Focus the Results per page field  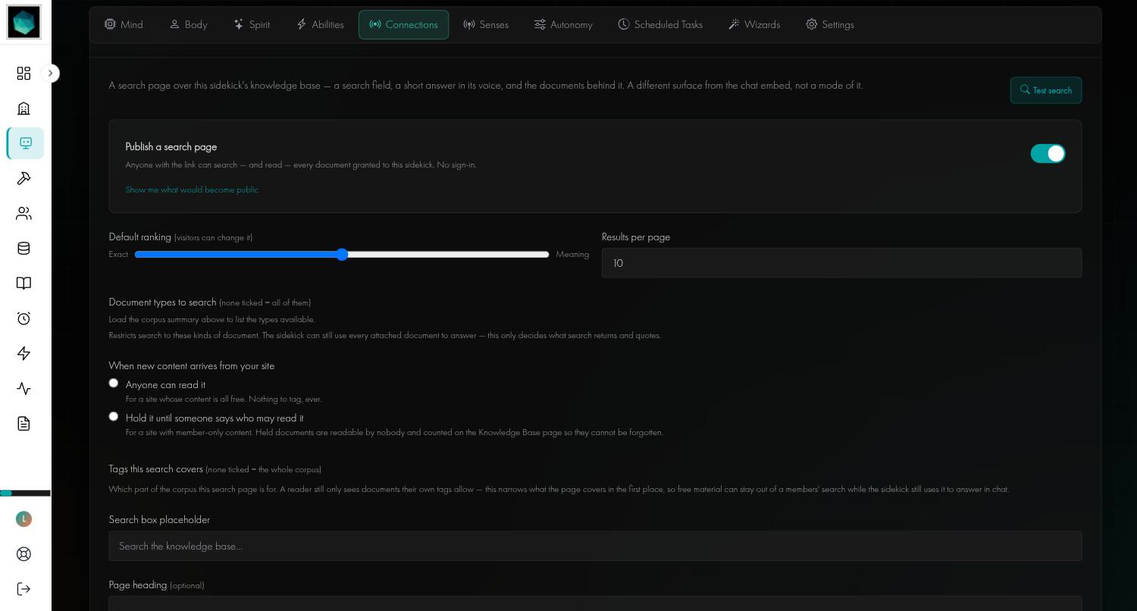click(841, 263)
